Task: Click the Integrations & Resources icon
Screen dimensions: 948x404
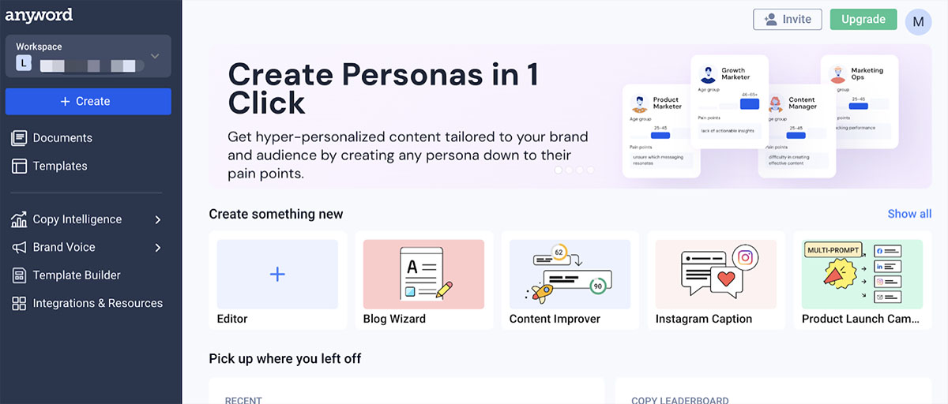Action: pyautogui.click(x=20, y=304)
